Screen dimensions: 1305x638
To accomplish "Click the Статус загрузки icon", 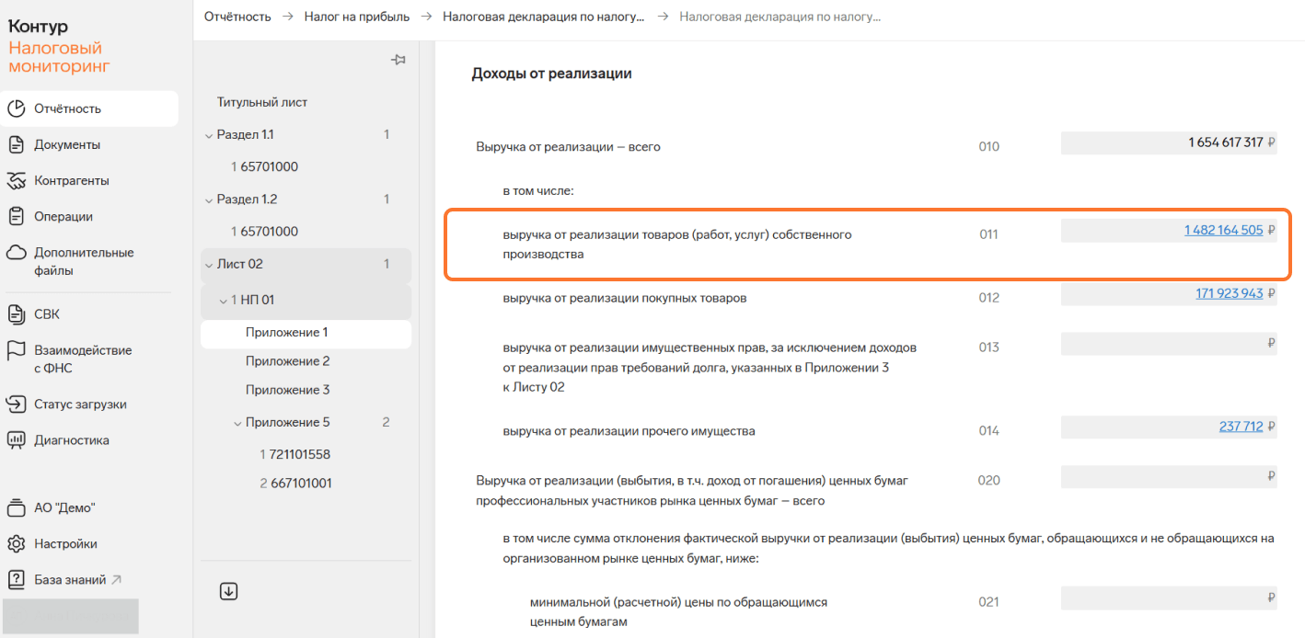I will (x=16, y=404).
